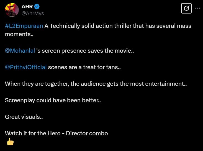
Task: Open the #L2Empuraan hashtag
Action: pyautogui.click(x=24, y=26)
